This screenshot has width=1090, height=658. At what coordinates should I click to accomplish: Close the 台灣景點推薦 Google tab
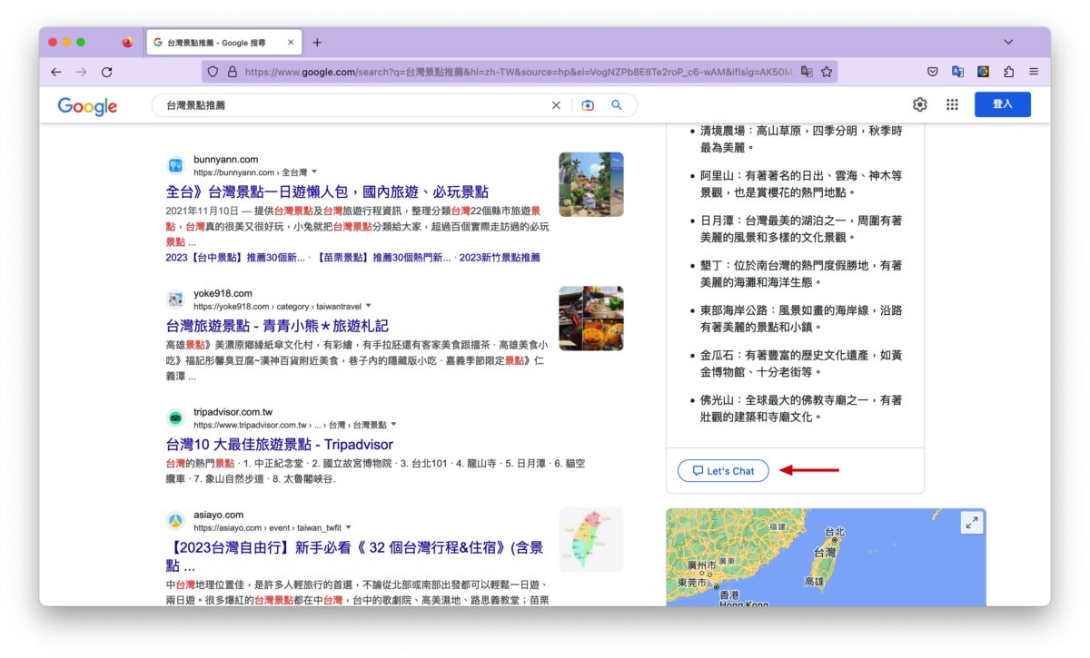(x=291, y=42)
